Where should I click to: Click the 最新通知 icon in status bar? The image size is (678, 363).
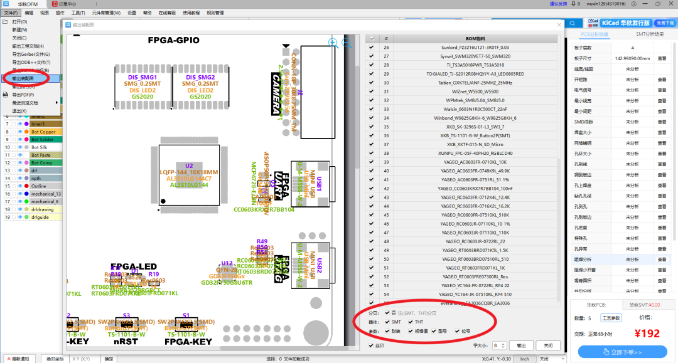(x=9, y=359)
